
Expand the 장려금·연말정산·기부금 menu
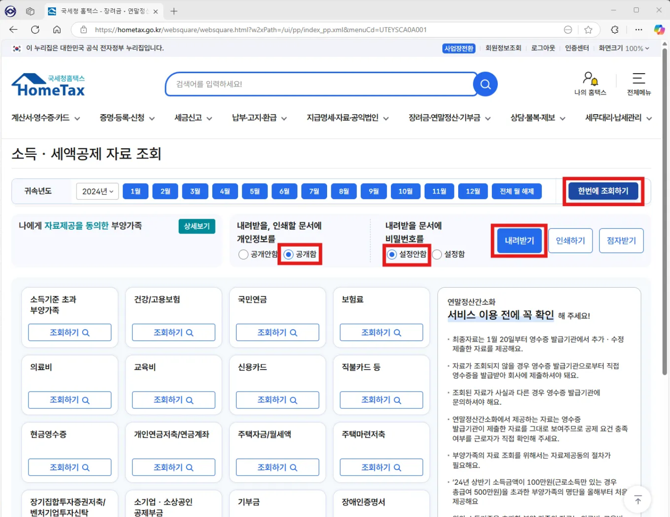[x=450, y=118]
